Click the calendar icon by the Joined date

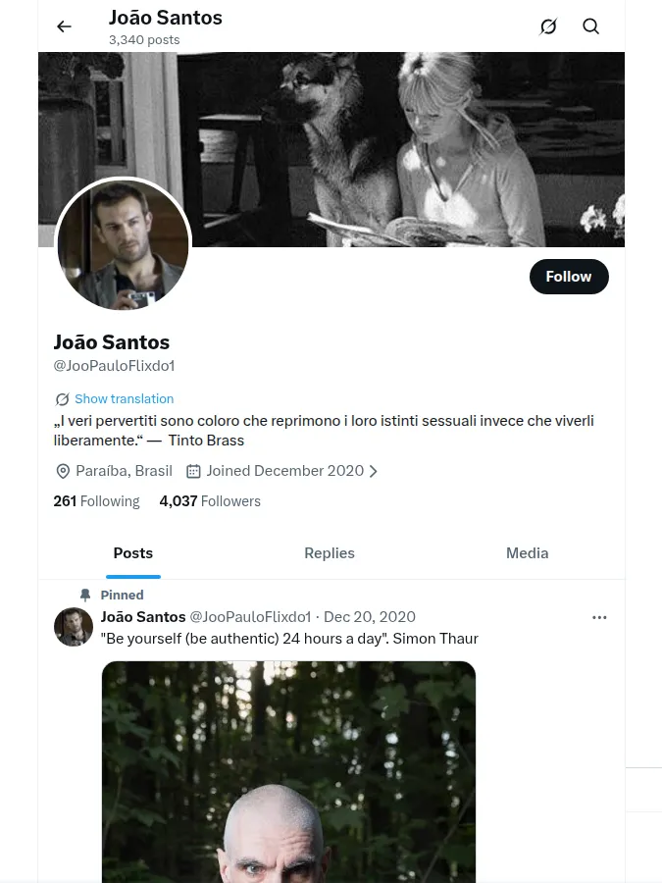[193, 471]
